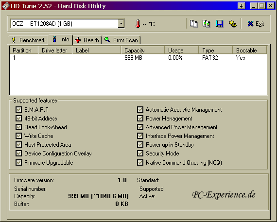
Task: Open the options gear icon
Action: coord(232,24)
